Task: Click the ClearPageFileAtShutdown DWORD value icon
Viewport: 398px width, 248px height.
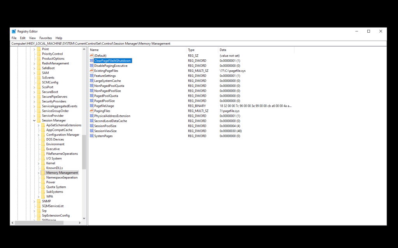Action: click(x=91, y=61)
